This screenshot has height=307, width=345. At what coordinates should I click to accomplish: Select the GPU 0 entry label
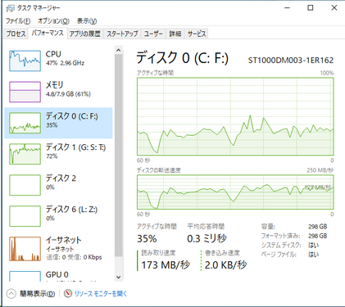[x=57, y=274]
